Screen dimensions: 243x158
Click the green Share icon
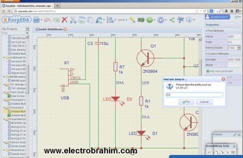172,20
